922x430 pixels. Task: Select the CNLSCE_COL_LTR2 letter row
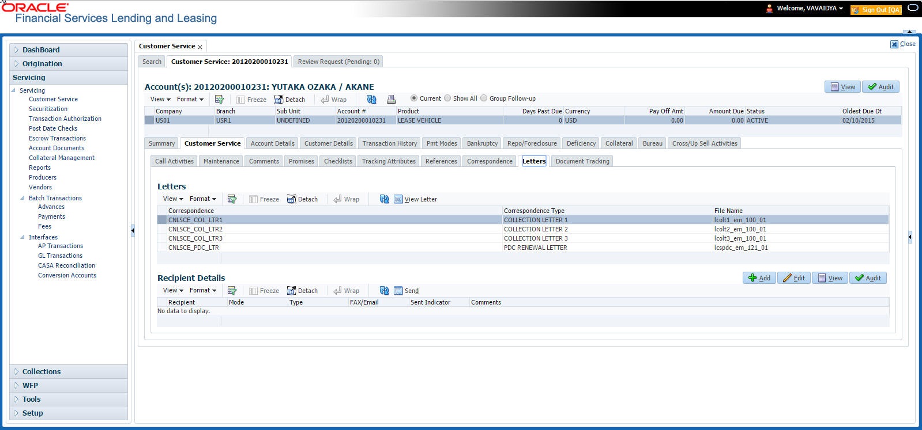522,229
